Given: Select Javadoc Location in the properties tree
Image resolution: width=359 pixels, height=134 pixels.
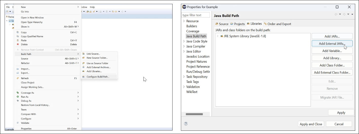Looking at the screenshot, I should 198,56.
